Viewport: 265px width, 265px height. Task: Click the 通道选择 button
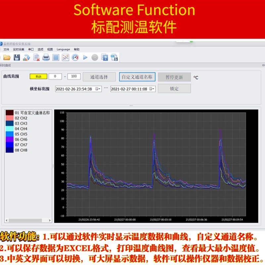point(99,77)
